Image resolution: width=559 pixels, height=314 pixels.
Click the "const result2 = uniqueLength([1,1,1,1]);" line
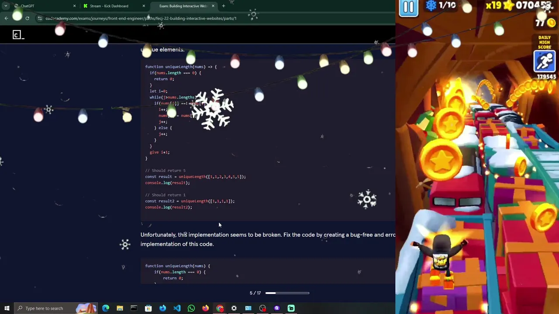click(190, 201)
